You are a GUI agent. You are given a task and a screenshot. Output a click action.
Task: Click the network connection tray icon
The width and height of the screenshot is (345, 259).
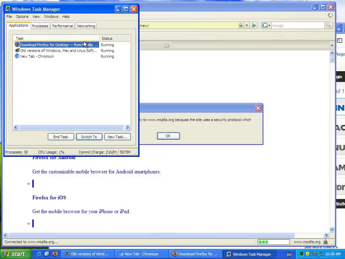click(x=314, y=254)
